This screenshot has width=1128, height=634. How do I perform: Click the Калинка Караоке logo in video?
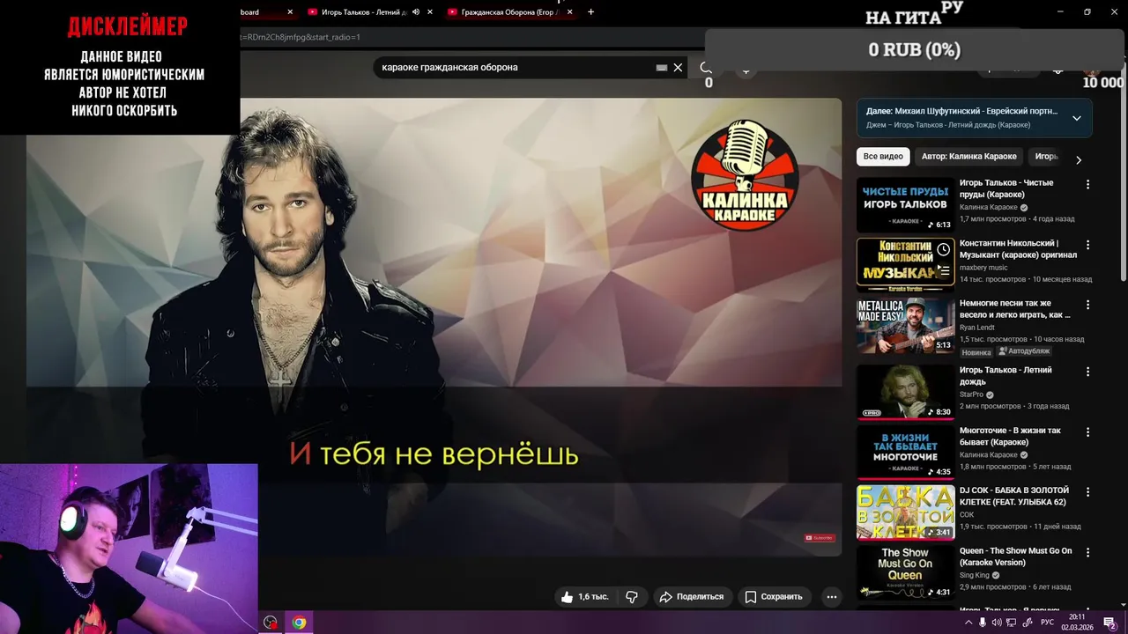pos(745,176)
